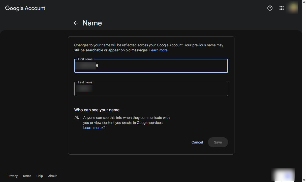This screenshot has width=306, height=182.
Task: Click the Google Account logo
Action: [x=25, y=8]
